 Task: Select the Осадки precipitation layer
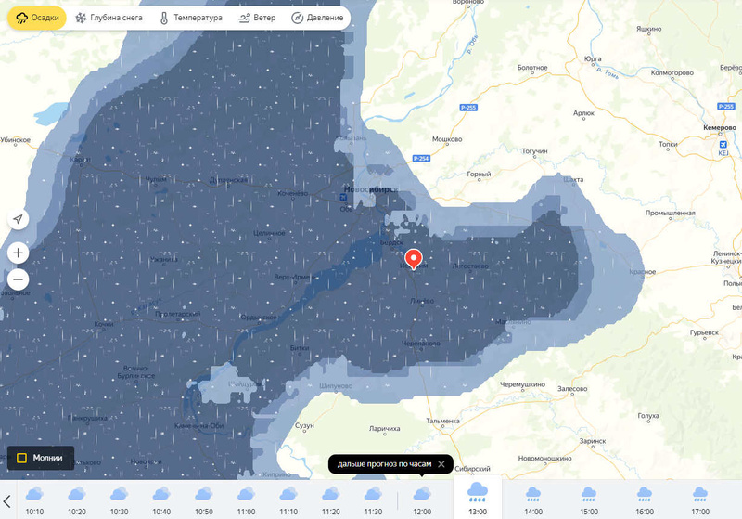pos(37,18)
